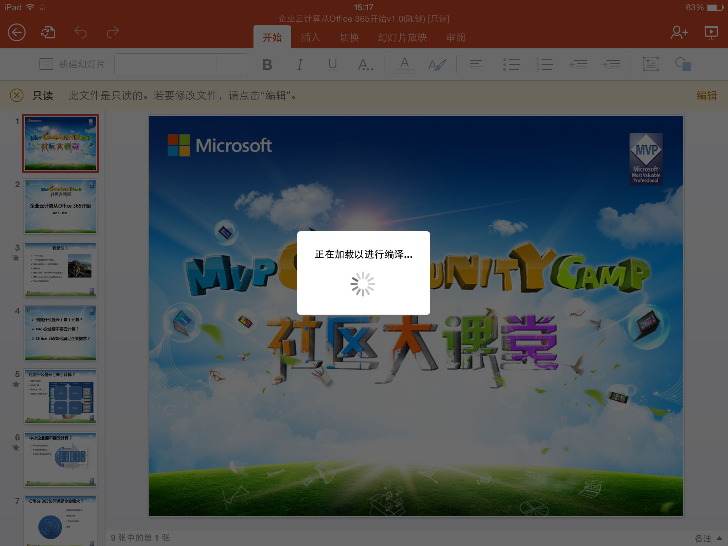
Task: Tap the animation star under slide 3
Action: [x=16, y=258]
